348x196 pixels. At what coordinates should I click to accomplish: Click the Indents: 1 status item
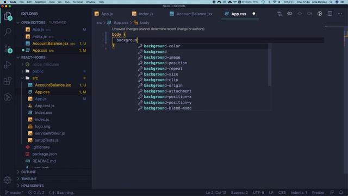pyautogui.click(x=299, y=192)
